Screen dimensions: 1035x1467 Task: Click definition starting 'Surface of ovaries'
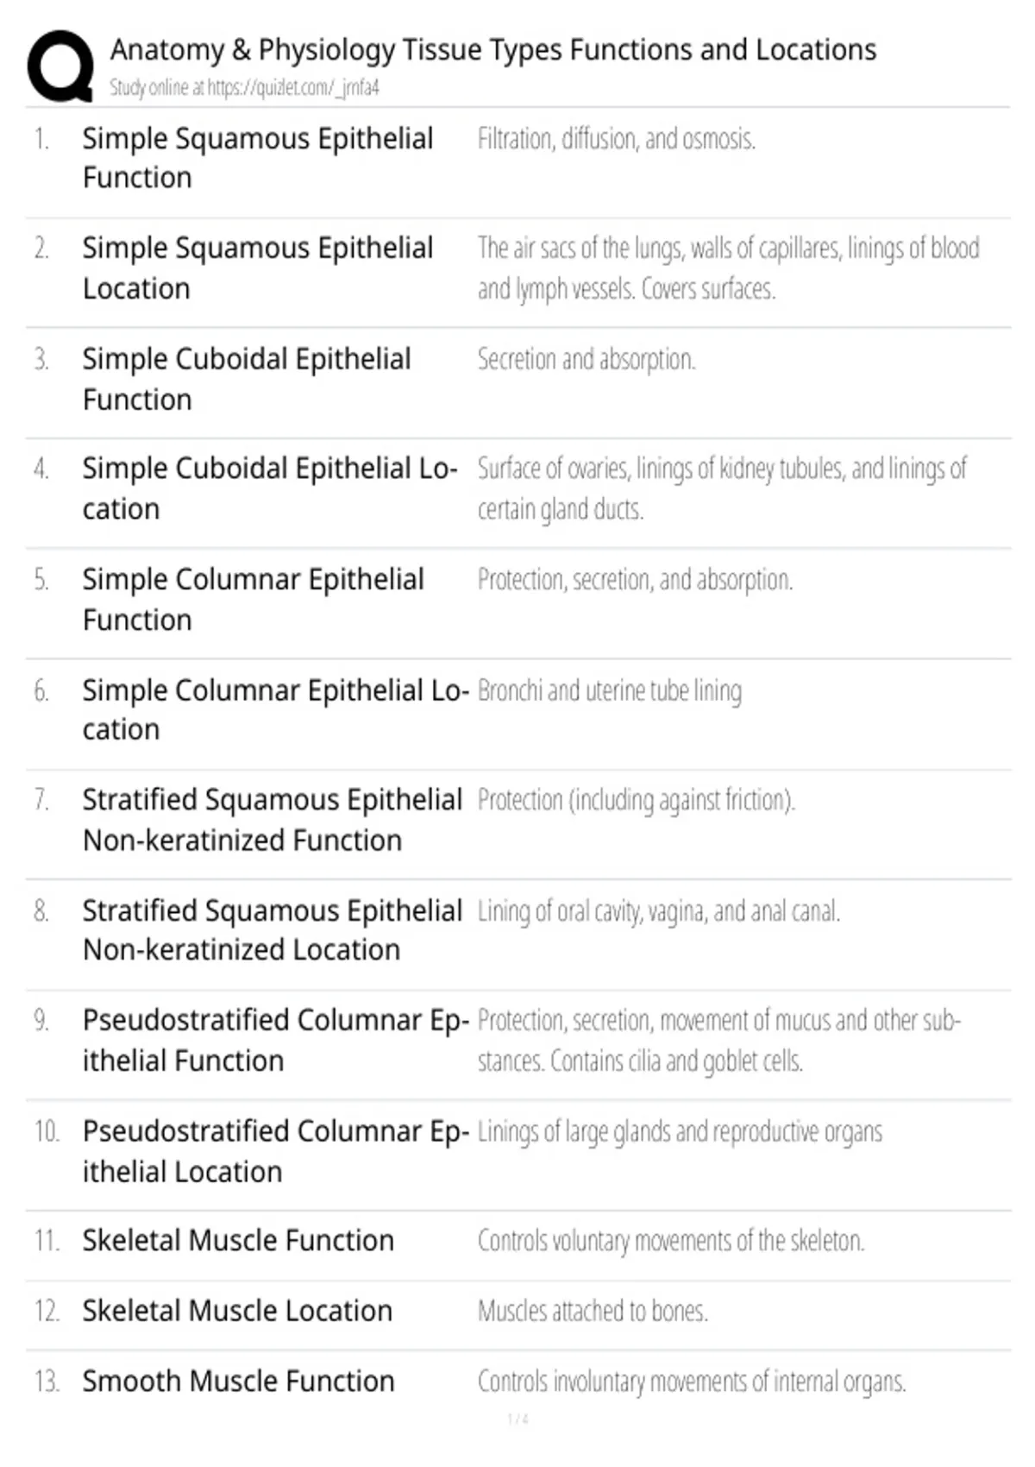[x=723, y=488]
